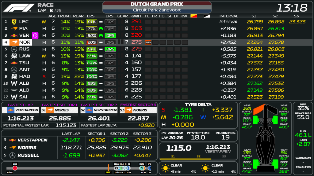Screen dimensions: 314x176
Task: Click the red LEC position 1 track marker
Action: (15, 168)
